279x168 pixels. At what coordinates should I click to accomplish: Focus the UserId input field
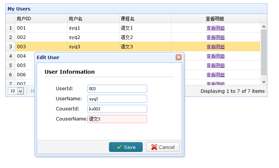(x=117, y=89)
